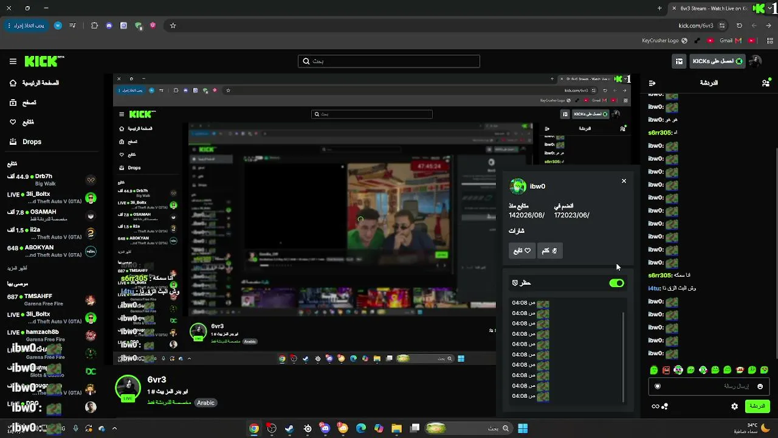This screenshot has height=438, width=778.
Task: Focus the إرسال رسالة message input
Action: 709,386
